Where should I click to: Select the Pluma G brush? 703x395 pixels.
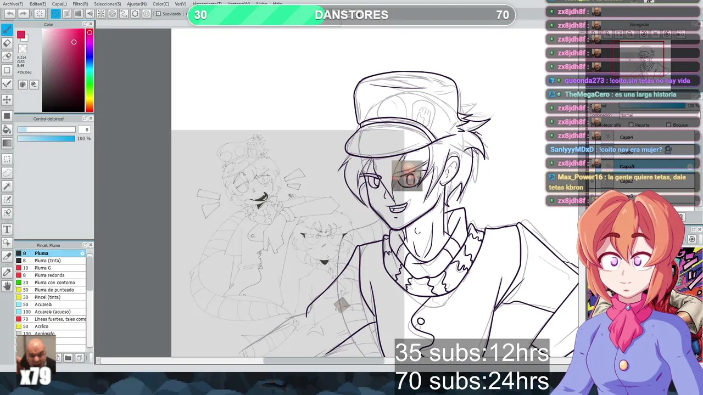(51, 268)
